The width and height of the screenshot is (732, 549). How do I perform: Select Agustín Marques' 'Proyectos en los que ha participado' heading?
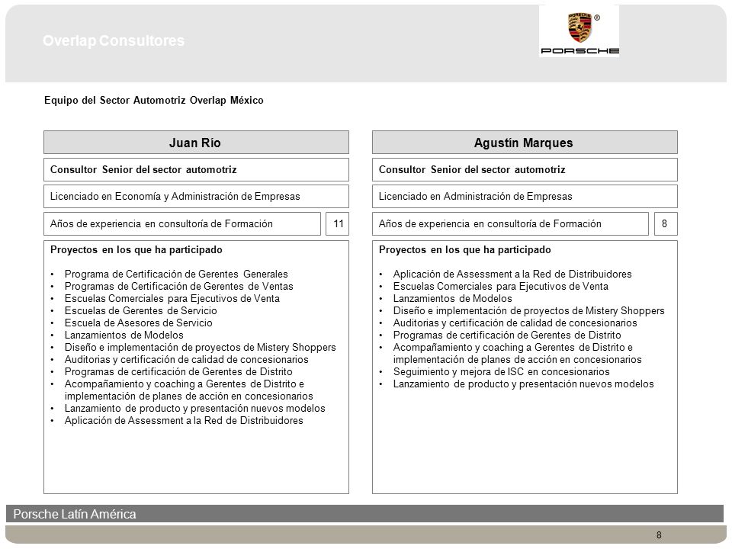click(465, 250)
